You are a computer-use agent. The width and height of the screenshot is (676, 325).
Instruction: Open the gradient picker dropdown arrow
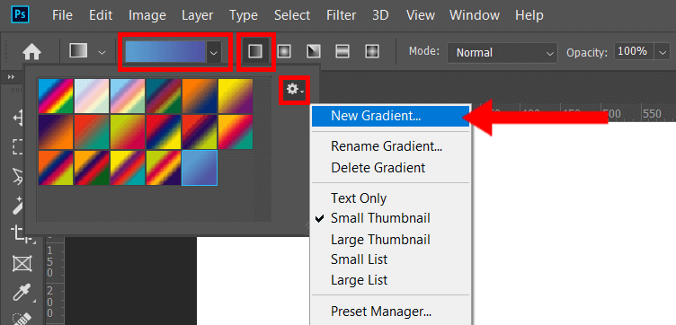[x=213, y=52]
